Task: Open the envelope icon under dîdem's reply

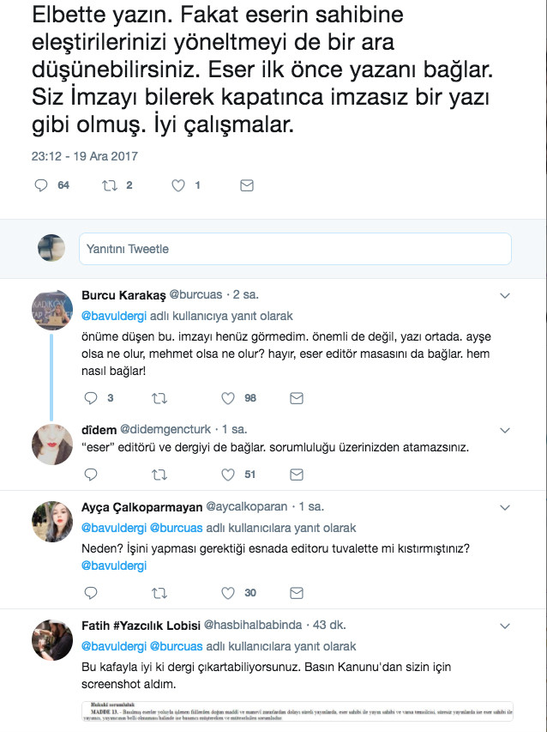Action: 296,475
